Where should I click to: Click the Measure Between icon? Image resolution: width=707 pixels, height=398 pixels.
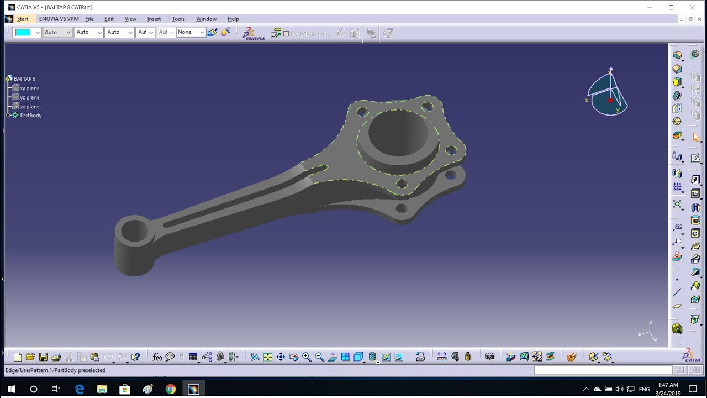[x=442, y=357]
